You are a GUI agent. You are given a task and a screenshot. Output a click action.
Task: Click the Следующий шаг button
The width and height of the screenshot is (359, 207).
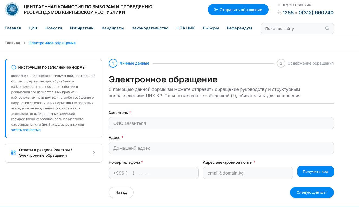312,192
